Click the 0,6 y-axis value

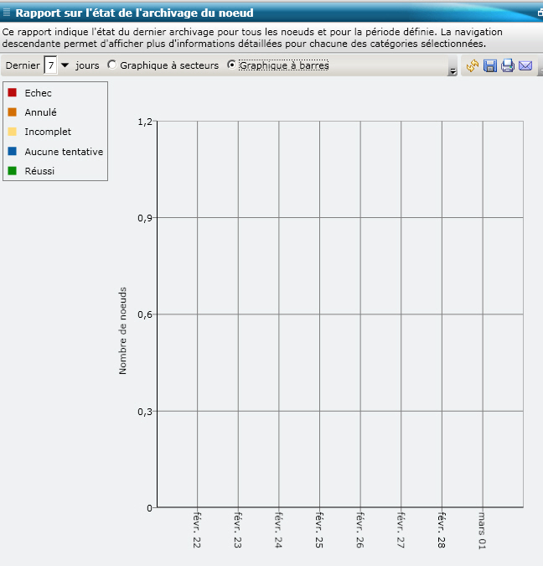[145, 314]
